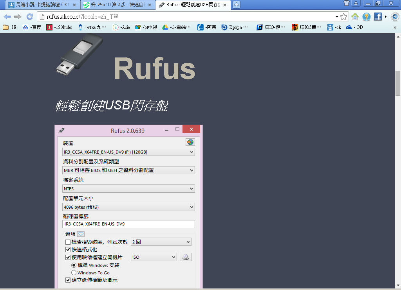Open the !BIO-游 bookmark
This screenshot has width=401, height=290.
tap(271, 27)
